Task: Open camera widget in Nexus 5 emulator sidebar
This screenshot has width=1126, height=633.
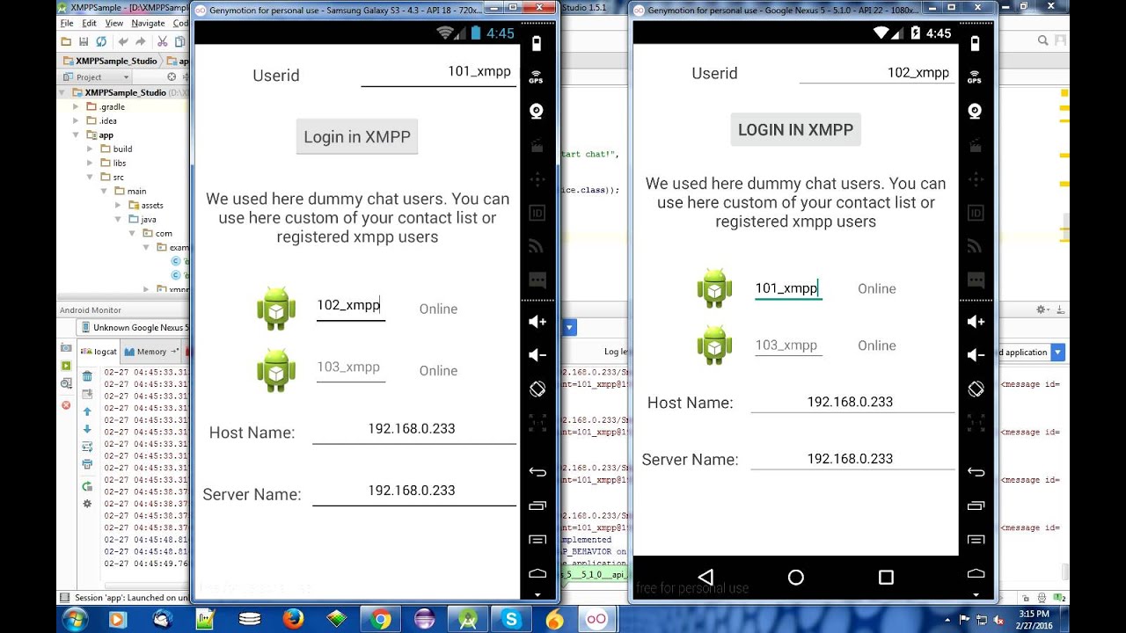Action: [975, 111]
